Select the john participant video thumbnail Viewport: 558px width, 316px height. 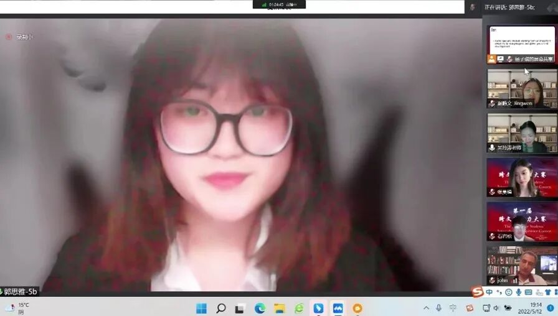pos(522,265)
